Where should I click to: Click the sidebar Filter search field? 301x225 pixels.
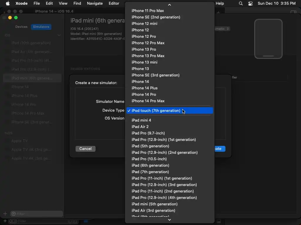pyautogui.click(x=36, y=214)
